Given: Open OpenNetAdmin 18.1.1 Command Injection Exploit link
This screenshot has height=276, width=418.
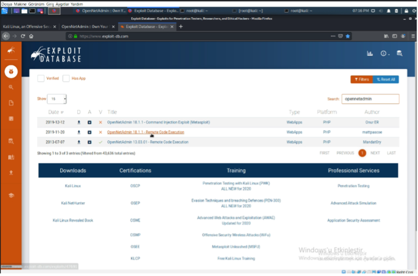Looking at the screenshot, I should (158, 123).
